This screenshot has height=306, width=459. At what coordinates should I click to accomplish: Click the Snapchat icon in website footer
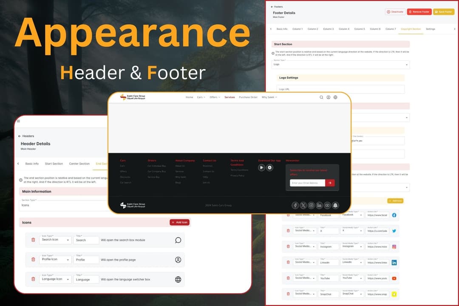point(335,205)
